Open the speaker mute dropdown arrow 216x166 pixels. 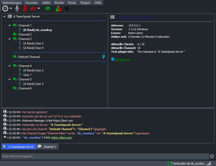coord(39,8)
